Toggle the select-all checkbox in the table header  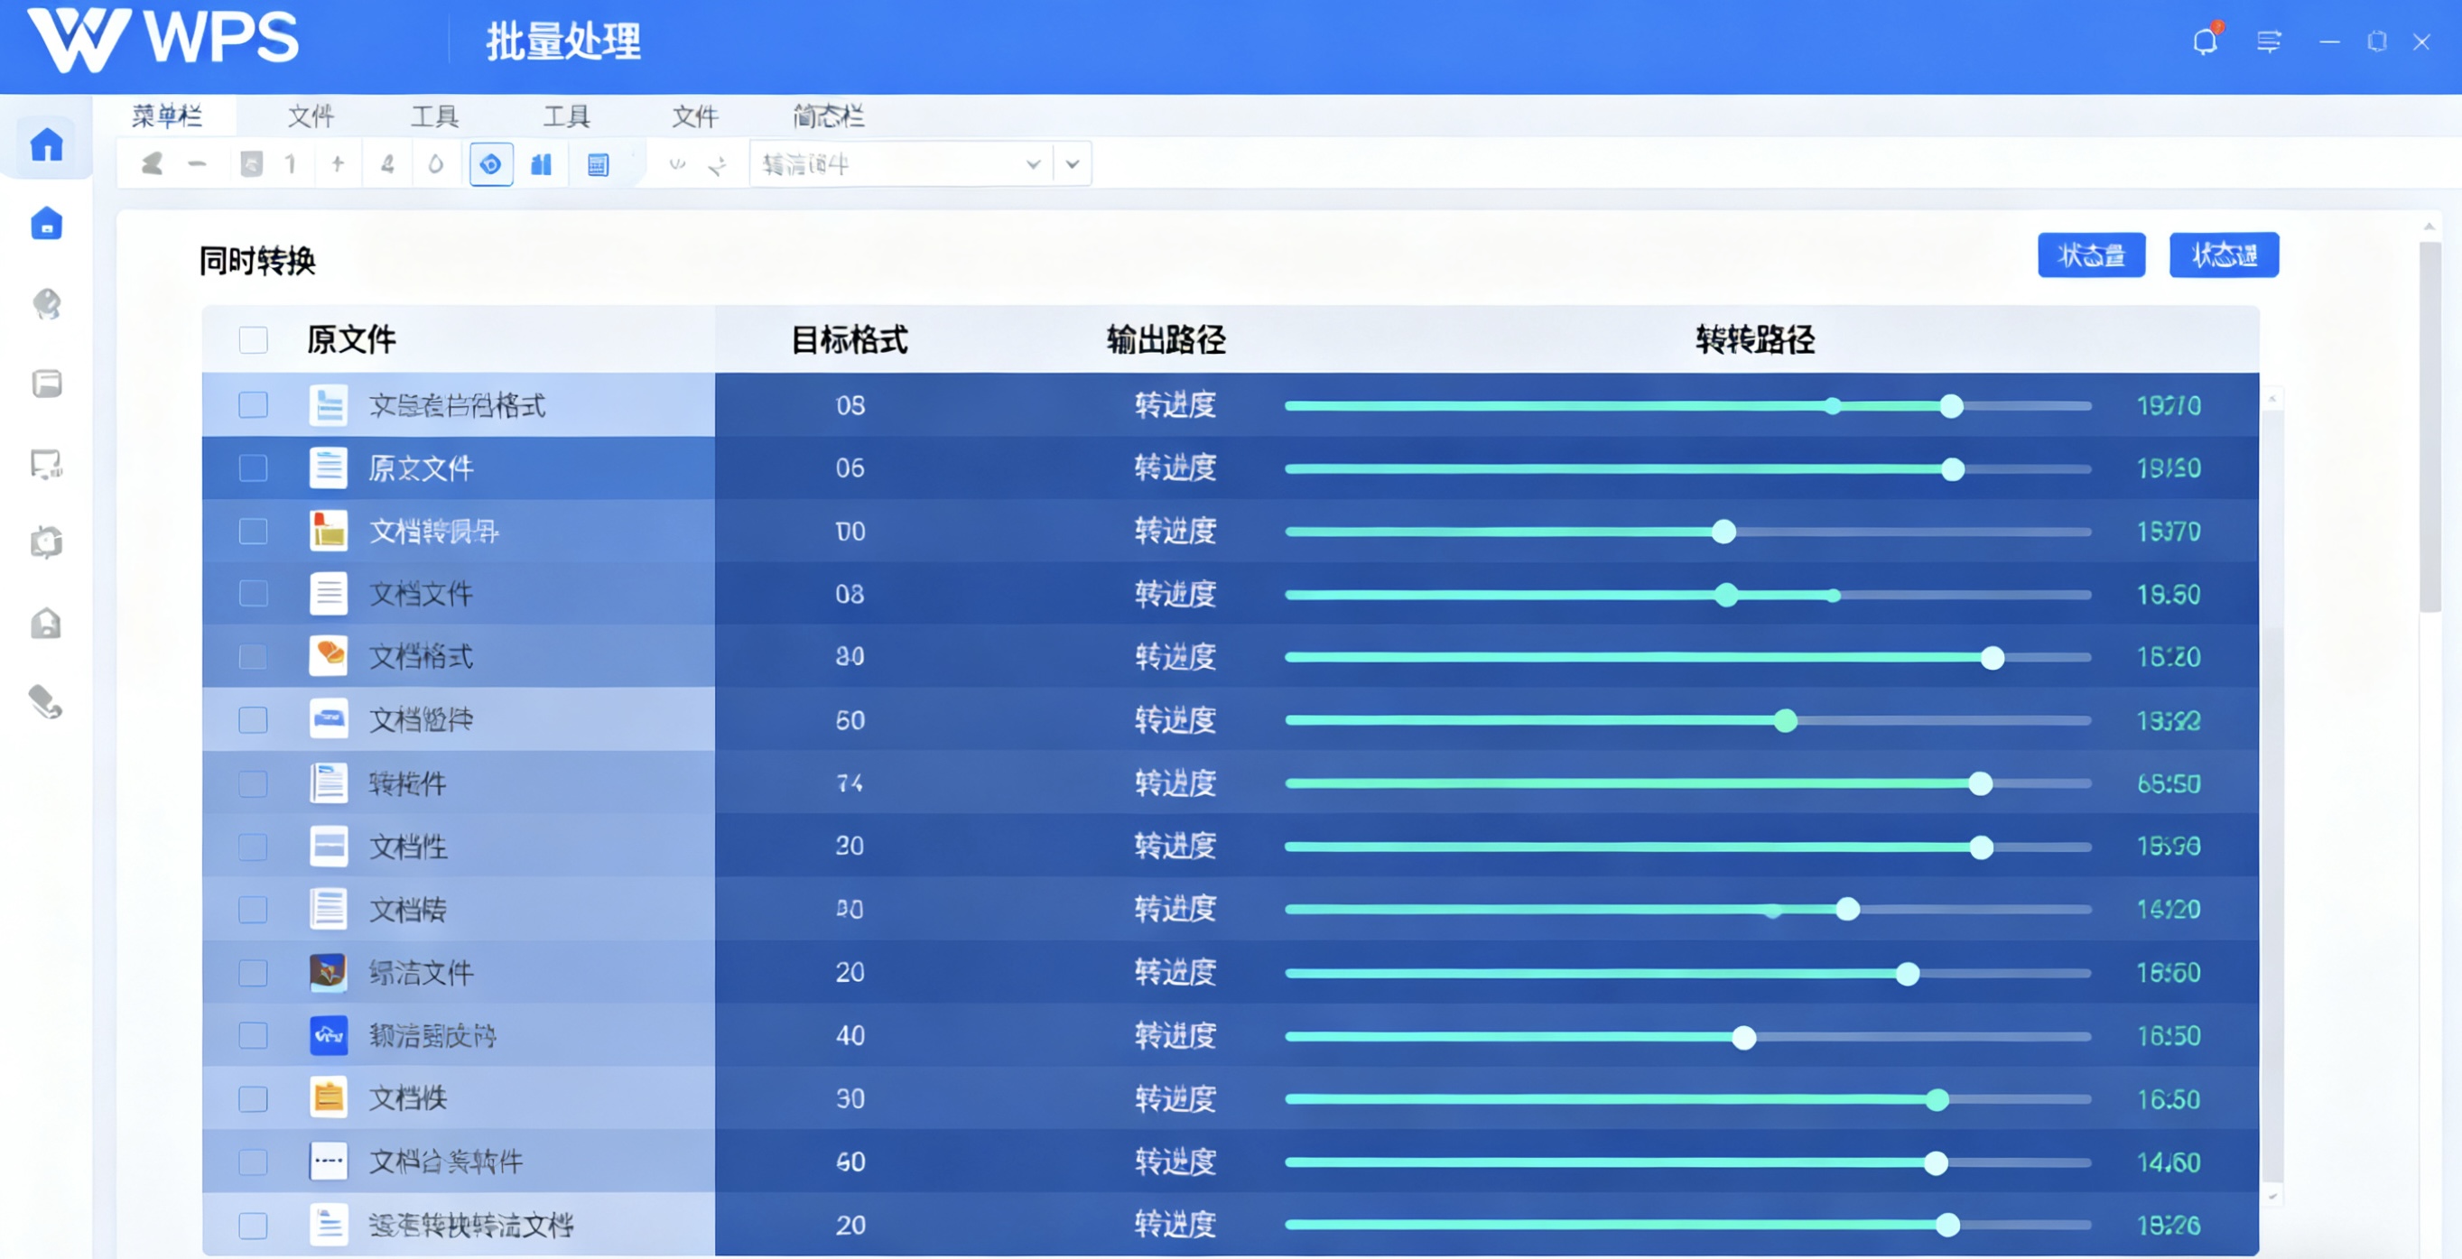pos(254,340)
